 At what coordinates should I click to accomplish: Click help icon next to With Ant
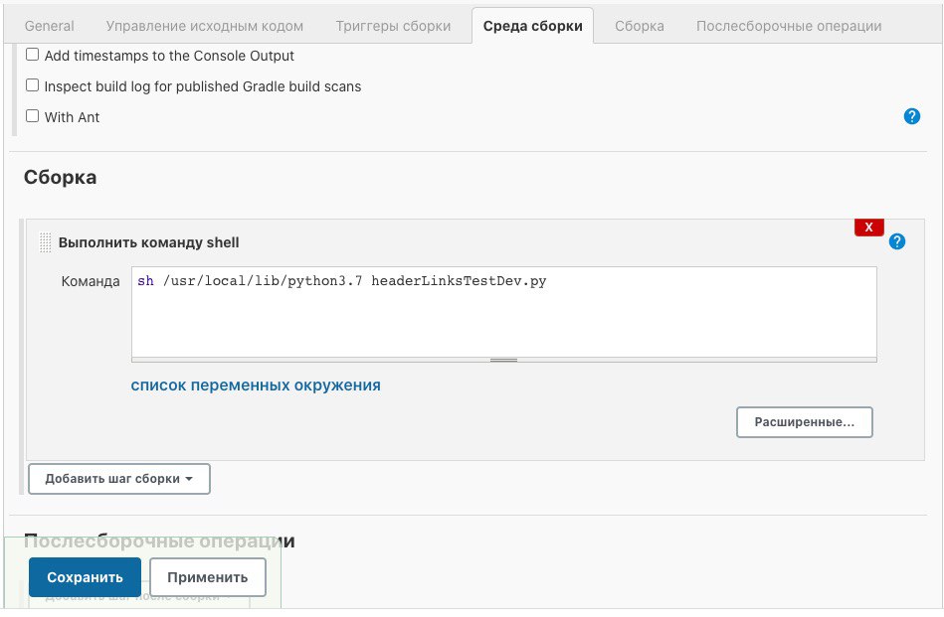[x=911, y=116]
